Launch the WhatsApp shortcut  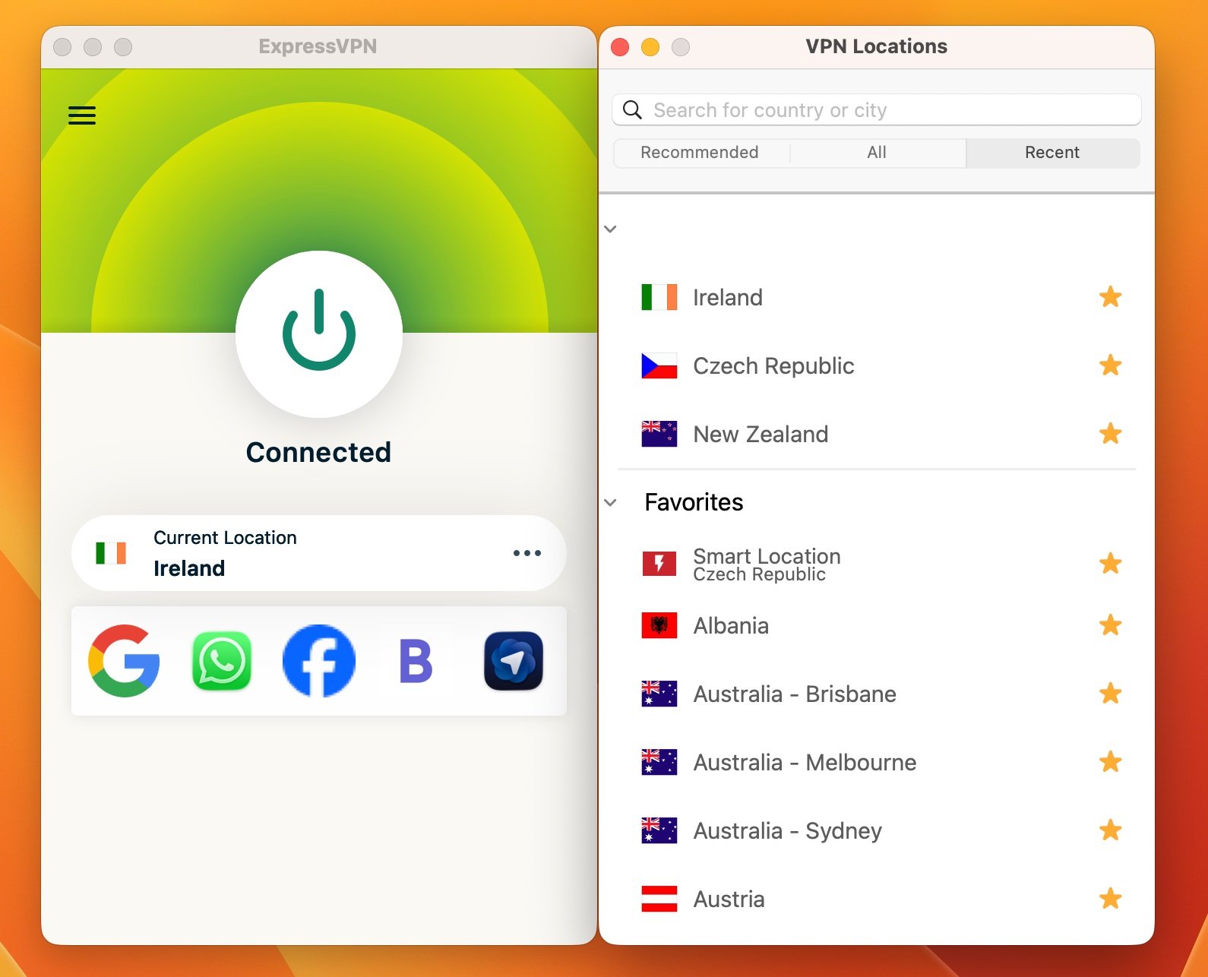(x=222, y=661)
